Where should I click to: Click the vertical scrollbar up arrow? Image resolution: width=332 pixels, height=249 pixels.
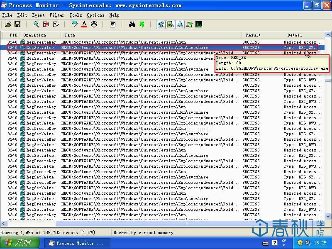tap(328, 34)
